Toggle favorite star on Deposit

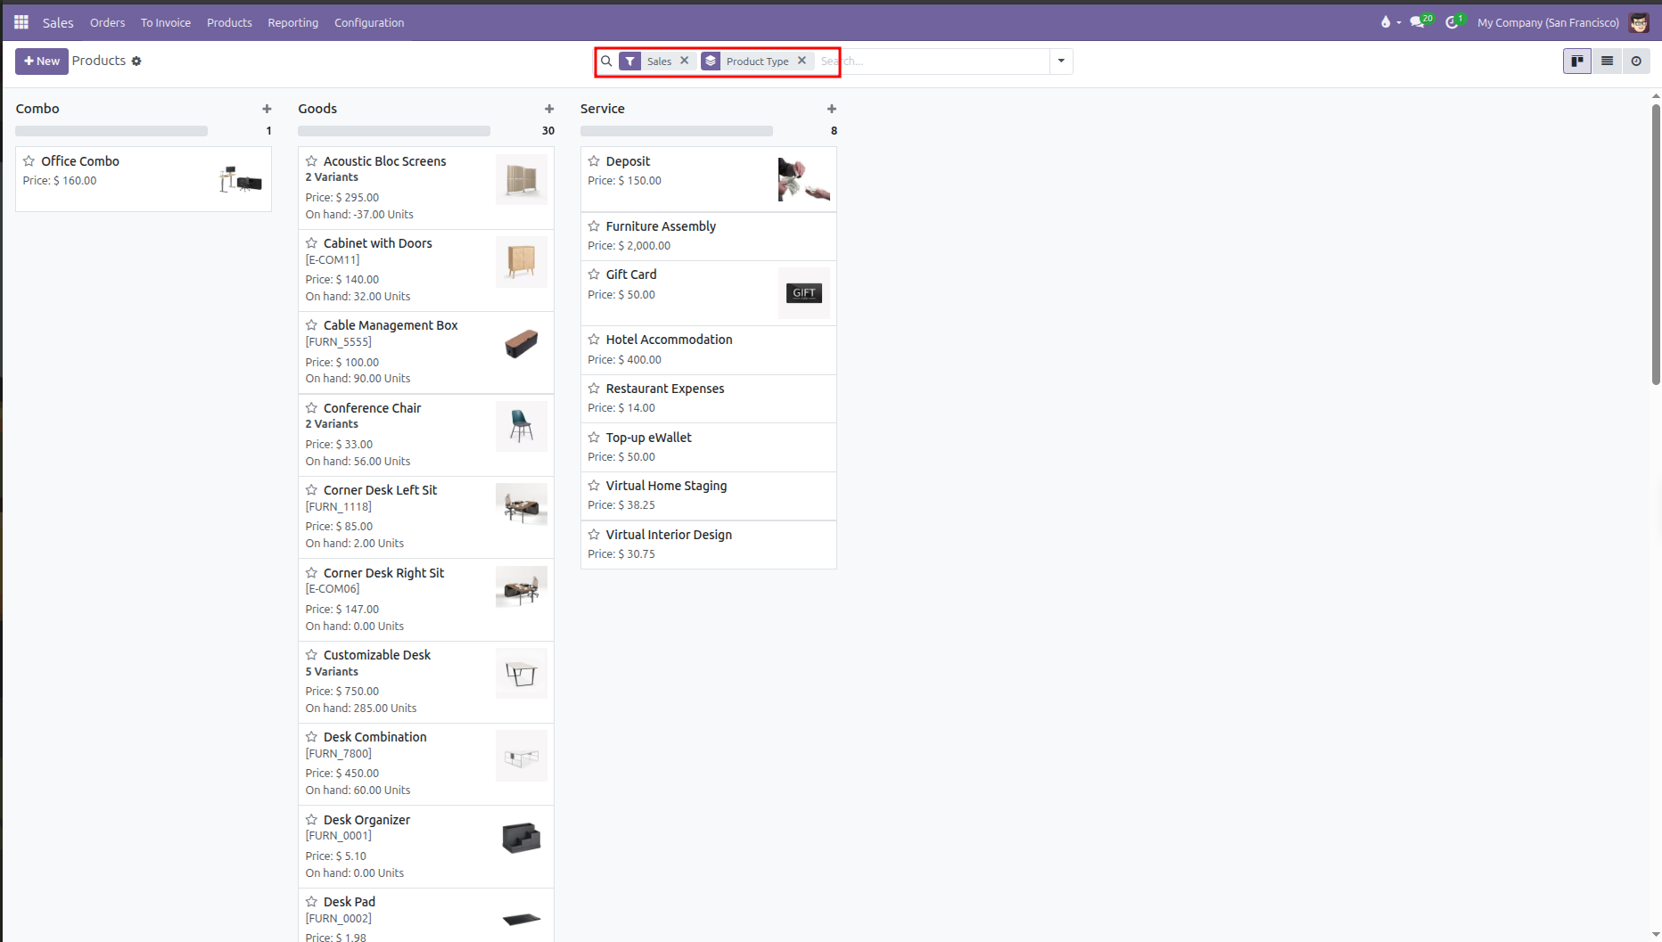click(594, 161)
